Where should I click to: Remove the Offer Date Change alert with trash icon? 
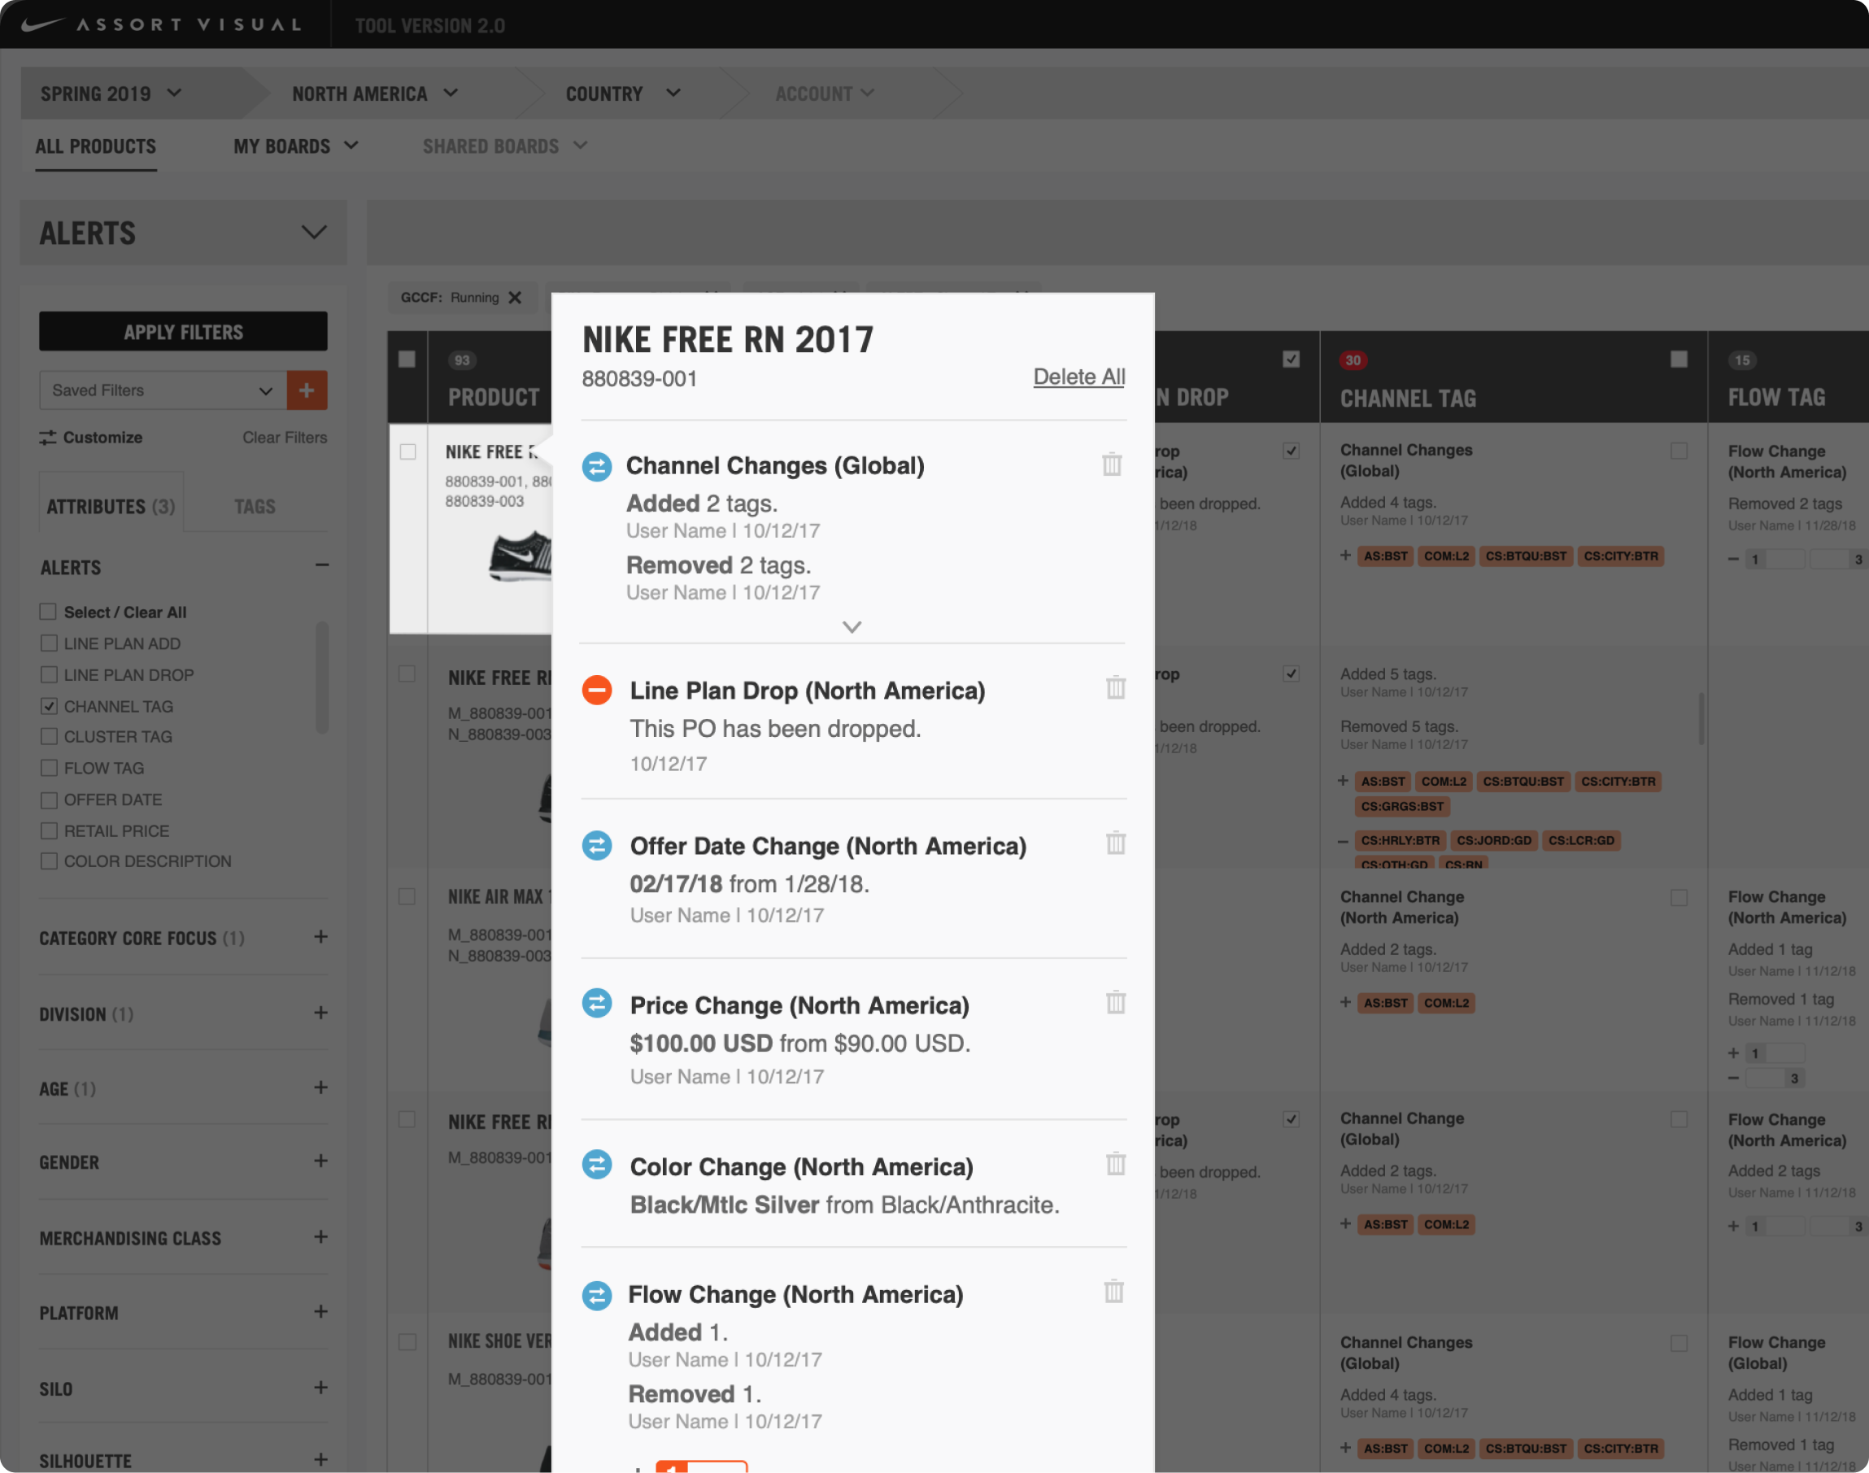tap(1115, 843)
